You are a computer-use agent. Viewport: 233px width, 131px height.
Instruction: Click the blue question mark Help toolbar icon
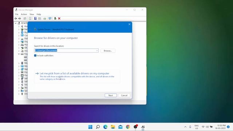click(35, 19)
